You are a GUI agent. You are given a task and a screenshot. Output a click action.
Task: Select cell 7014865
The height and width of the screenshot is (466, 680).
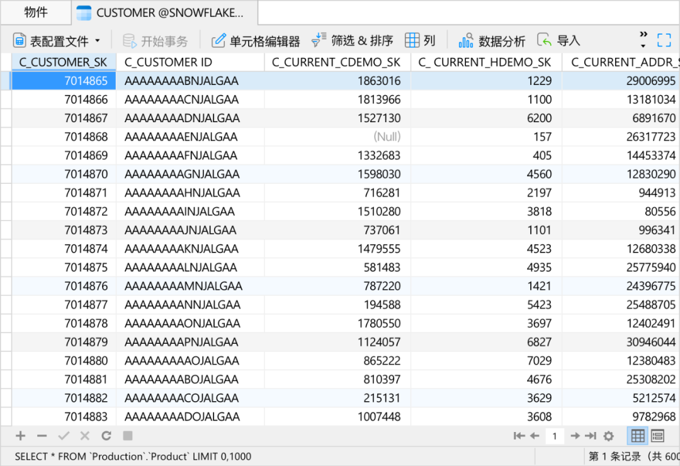pyautogui.click(x=64, y=81)
